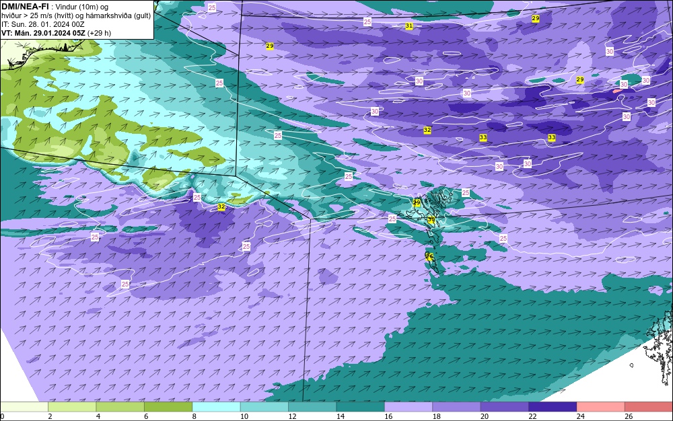Pick the medium purple 18–20 m/s legend swatch
Screen dimensions: 673x421
tap(457, 407)
